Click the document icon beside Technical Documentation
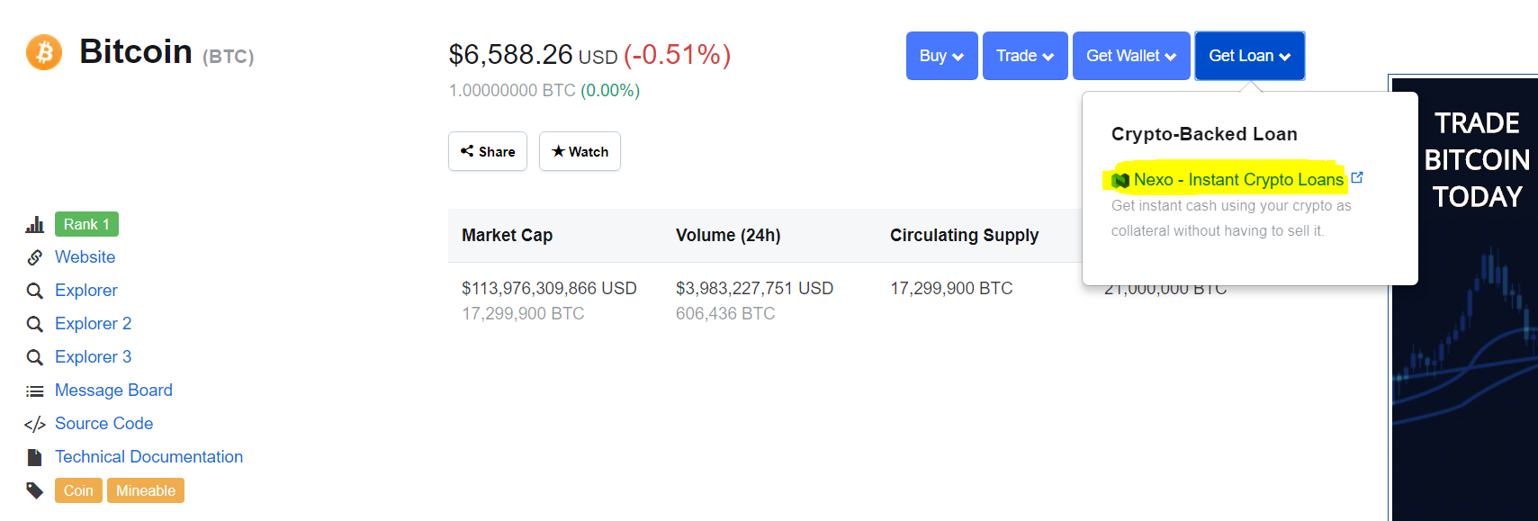Viewport: 1538px width, 521px height. click(35, 458)
